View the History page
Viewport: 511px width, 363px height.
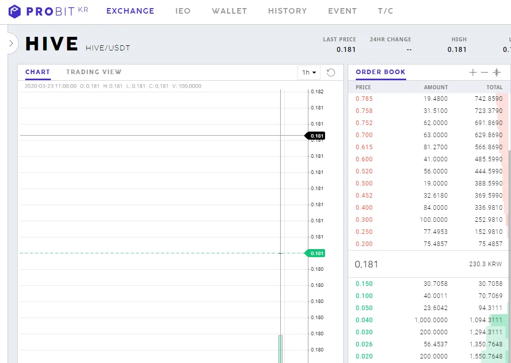[287, 11]
